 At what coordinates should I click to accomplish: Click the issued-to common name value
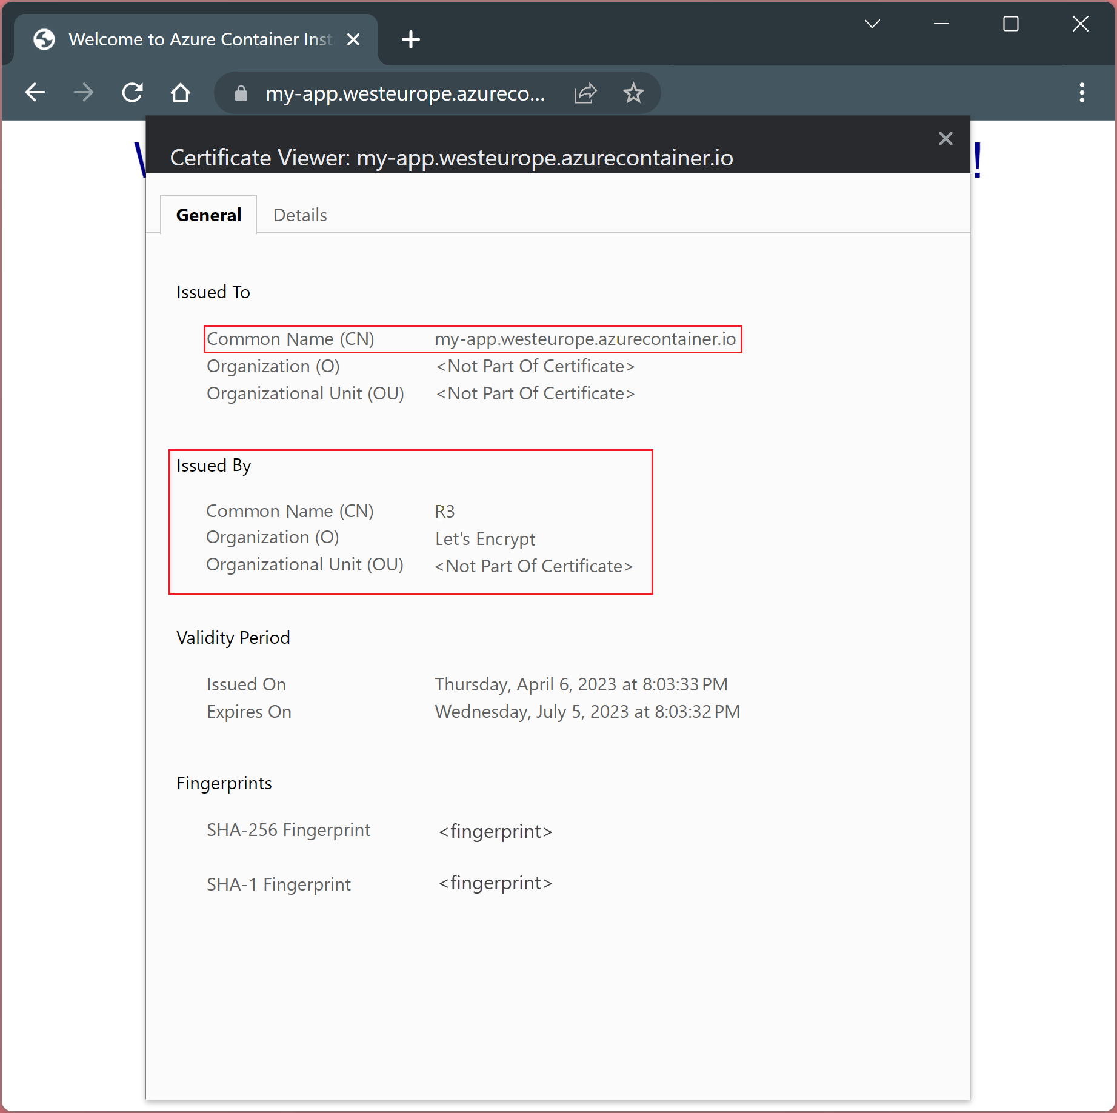(x=585, y=339)
